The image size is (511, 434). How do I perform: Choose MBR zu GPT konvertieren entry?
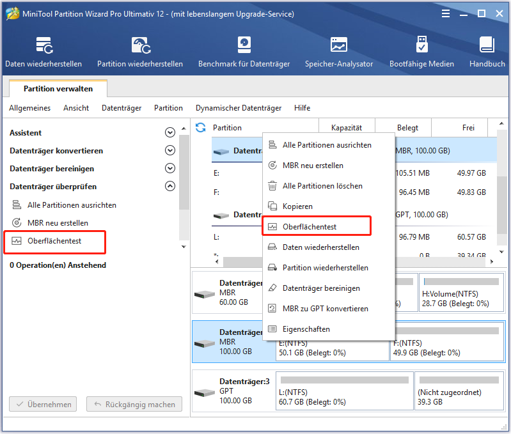329,309
